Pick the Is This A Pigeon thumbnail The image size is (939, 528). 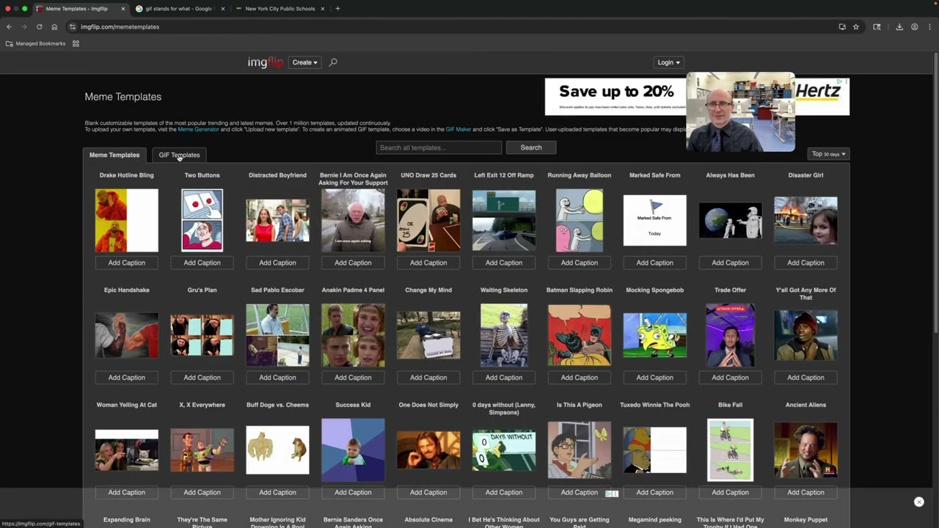(x=580, y=450)
